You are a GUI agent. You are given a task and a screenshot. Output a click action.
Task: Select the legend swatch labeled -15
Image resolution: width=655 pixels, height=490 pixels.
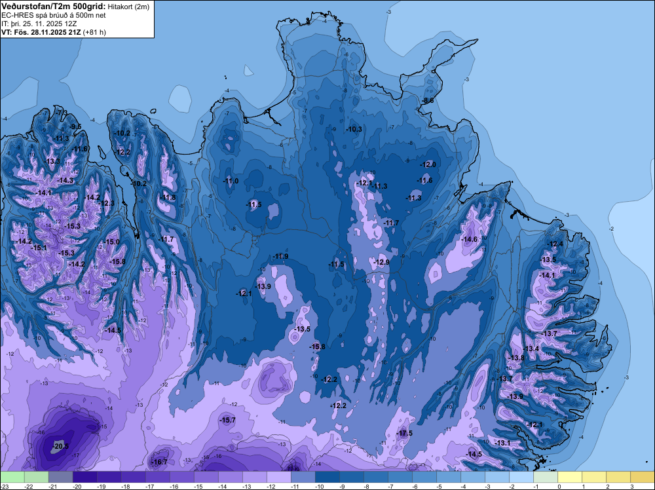(x=206, y=477)
